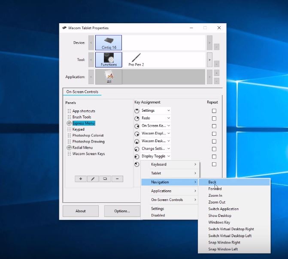Click the App shortcuts grid icon
This screenshot has height=259, width=288.
pyautogui.click(x=69, y=111)
